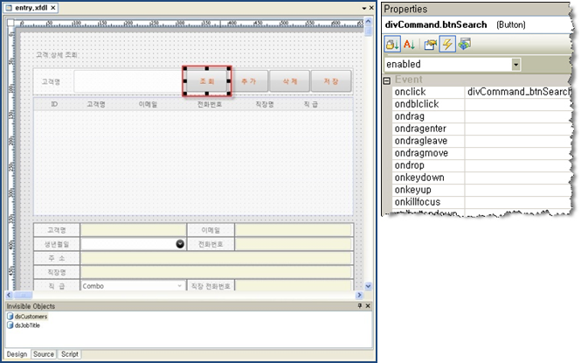Click the 삭제 button on the form
Image resolution: width=581 pixels, height=363 pixels.
click(x=290, y=80)
